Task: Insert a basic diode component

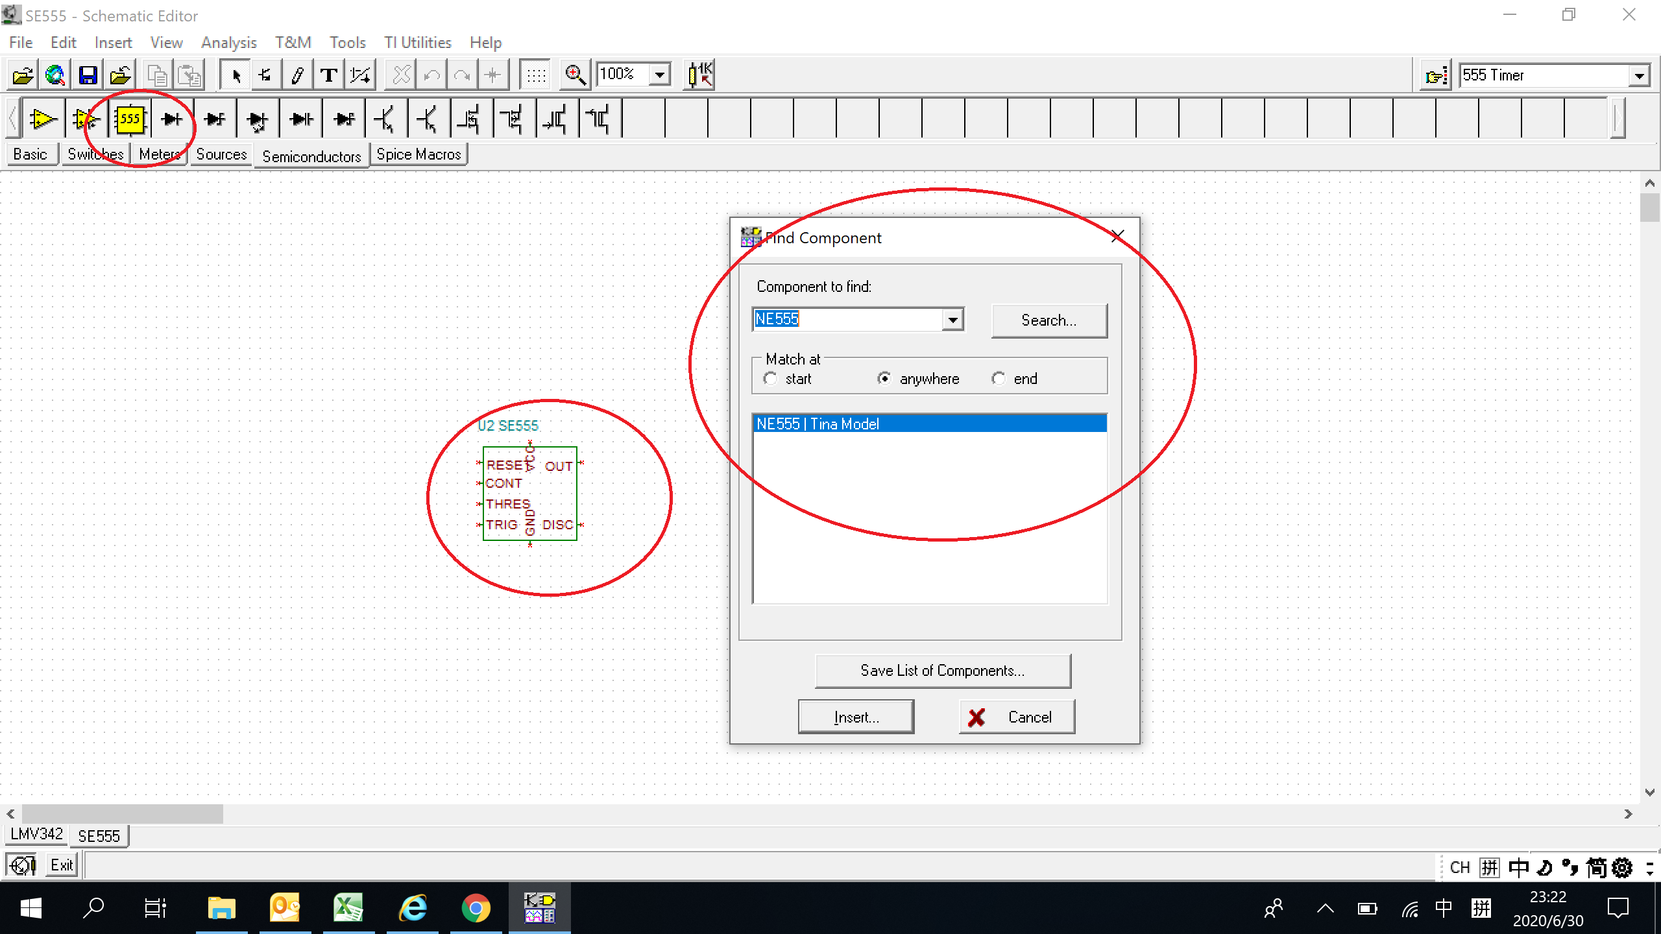Action: coord(173,119)
